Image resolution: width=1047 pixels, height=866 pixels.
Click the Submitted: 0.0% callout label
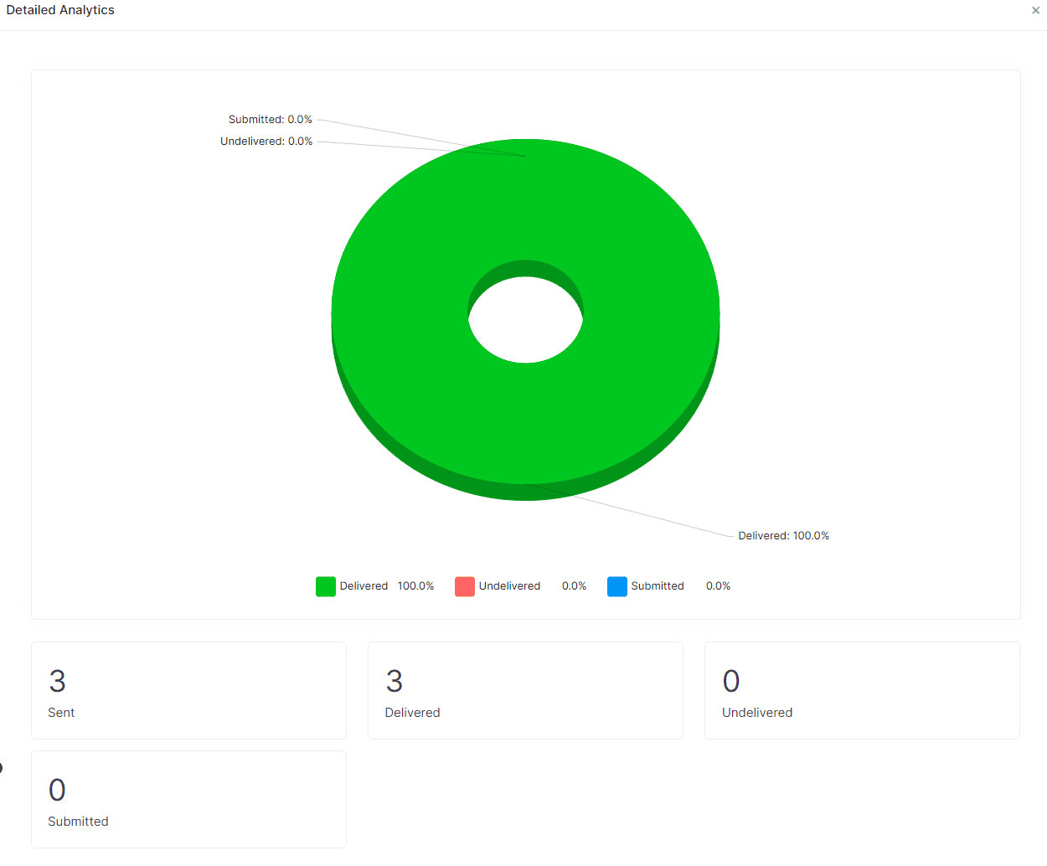coord(270,119)
